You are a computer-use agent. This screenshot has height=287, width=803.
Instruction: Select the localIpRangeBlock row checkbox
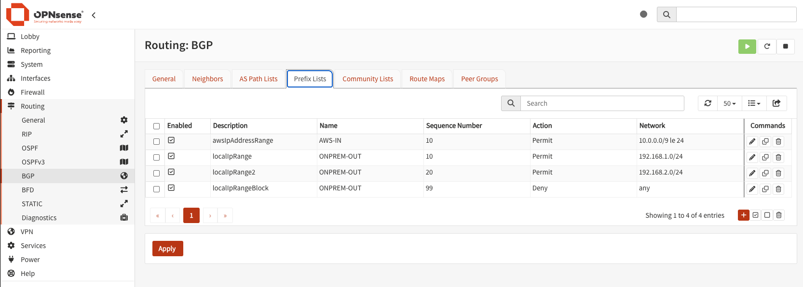156,189
